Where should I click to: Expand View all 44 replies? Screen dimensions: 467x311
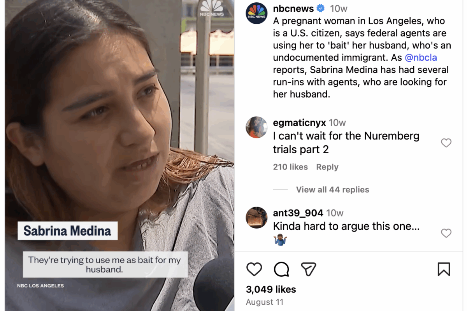pos(332,190)
